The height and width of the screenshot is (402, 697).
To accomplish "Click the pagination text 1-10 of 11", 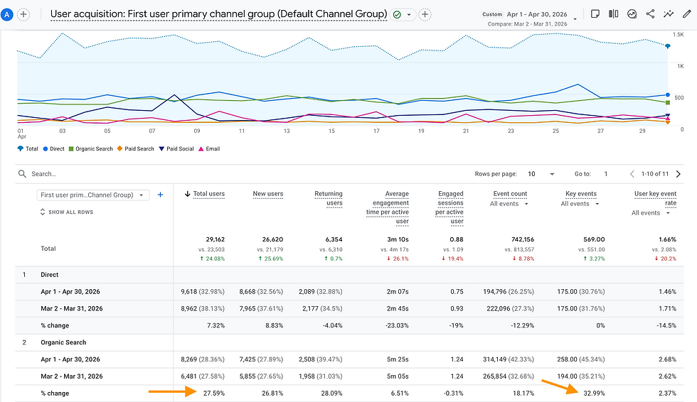I will (655, 174).
